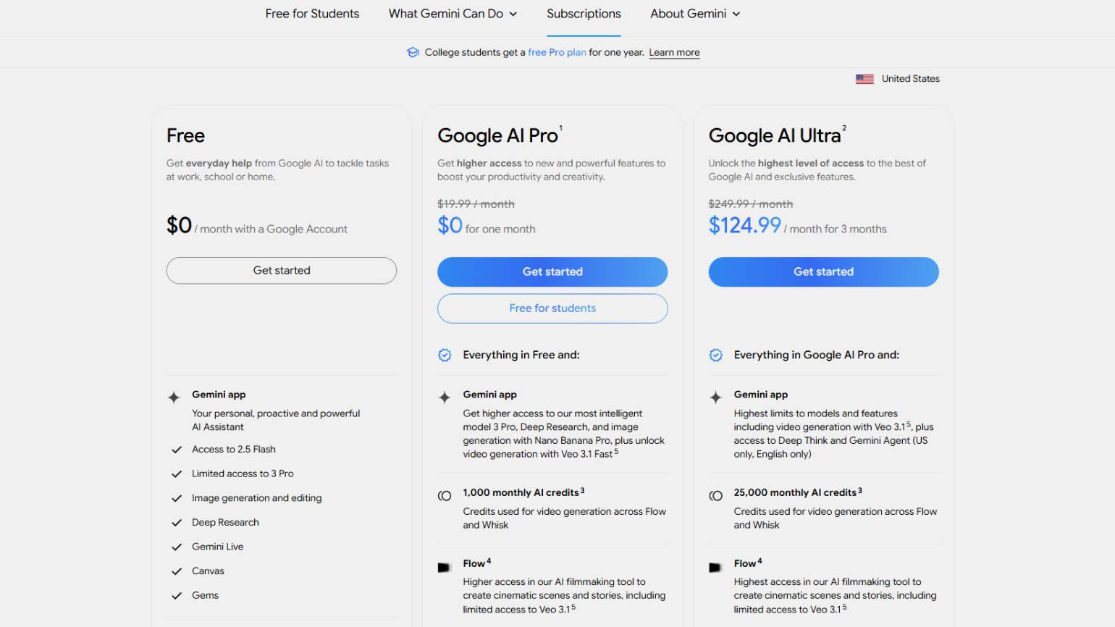Expand the About Gemini dropdown
The height and width of the screenshot is (627, 1115).
(694, 14)
